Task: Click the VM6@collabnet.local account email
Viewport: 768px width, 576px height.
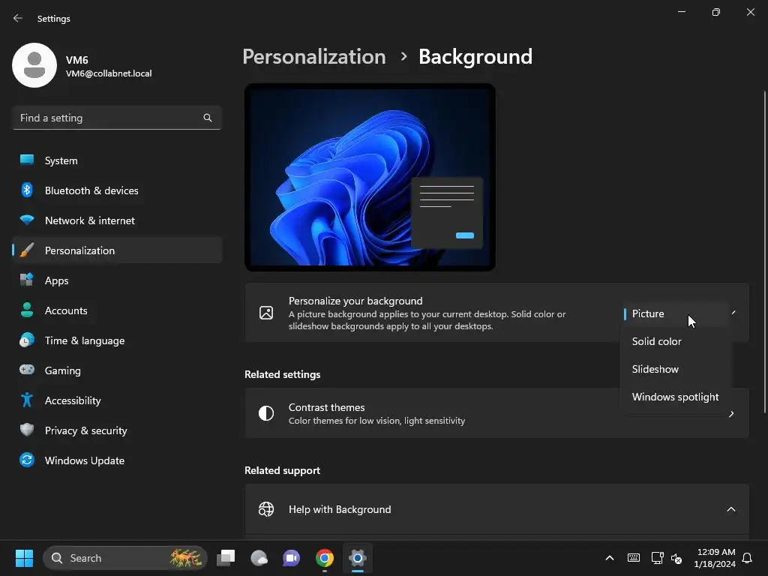Action: [x=109, y=73]
